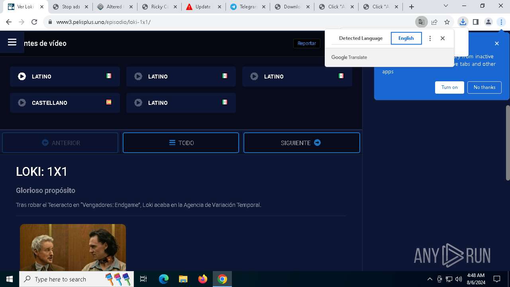This screenshot has height=287, width=510.
Task: Show hidden tray icons chevron
Action: (430, 279)
